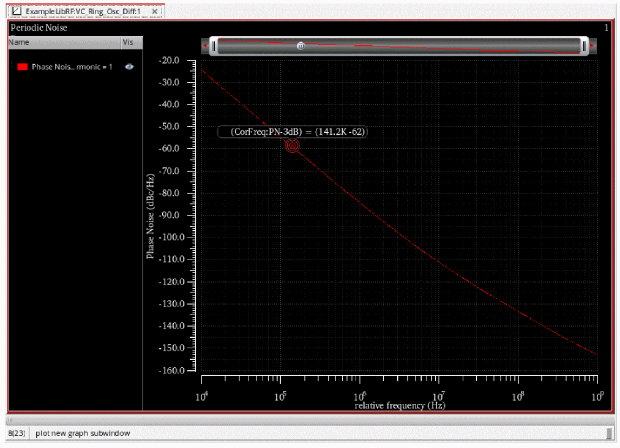Image resolution: width=620 pixels, height=448 pixels.
Task: Close the VC_Ring_Osc_Diff:1 tab
Action: point(155,11)
